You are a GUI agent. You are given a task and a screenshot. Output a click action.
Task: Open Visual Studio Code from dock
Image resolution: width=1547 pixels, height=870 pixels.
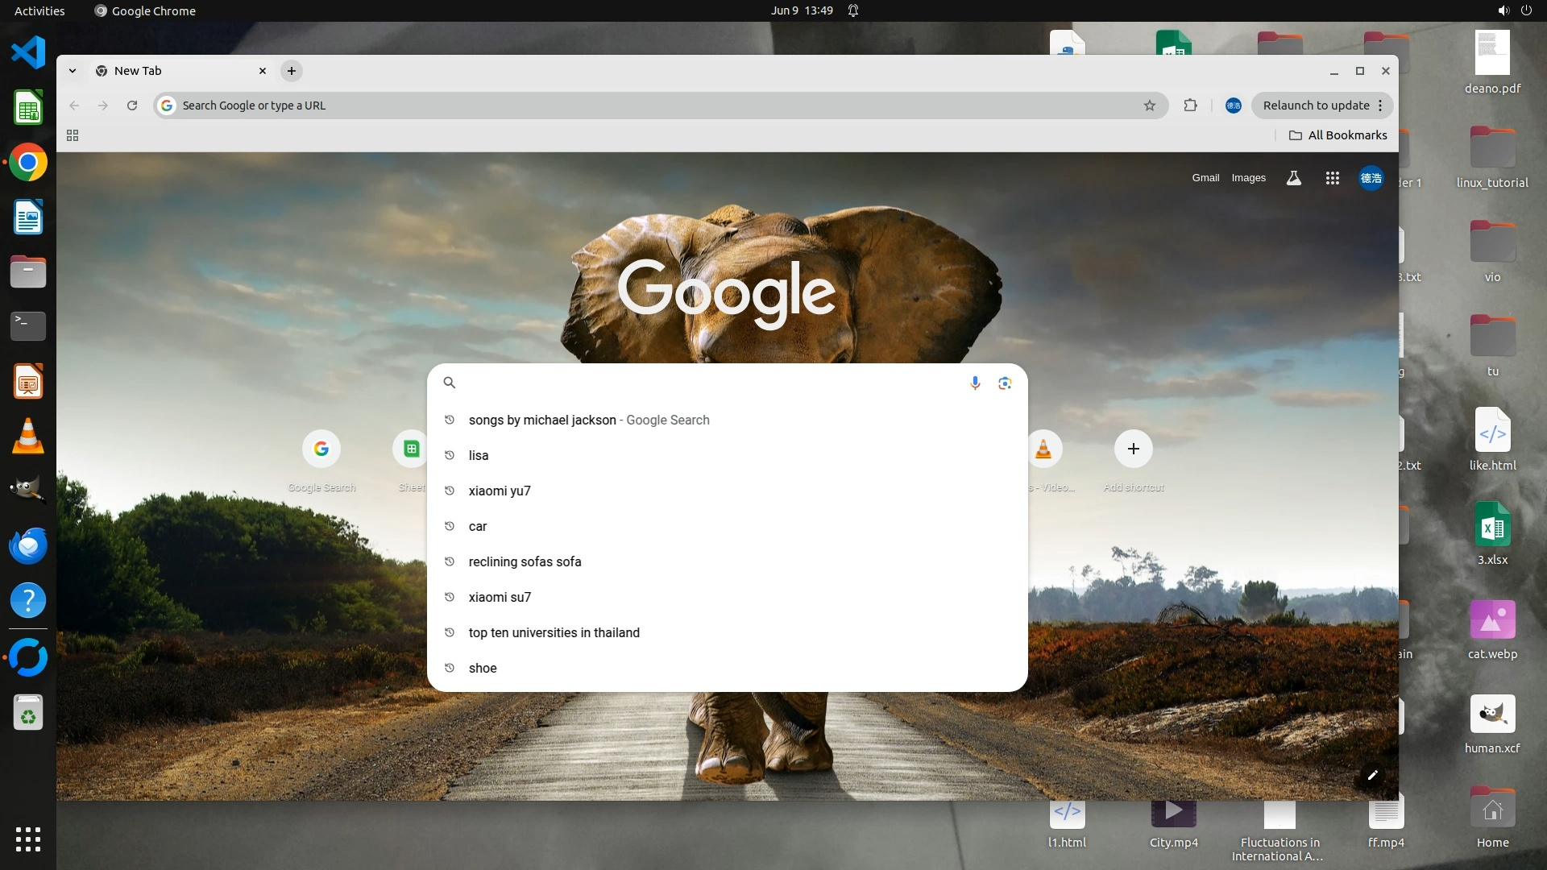click(28, 53)
